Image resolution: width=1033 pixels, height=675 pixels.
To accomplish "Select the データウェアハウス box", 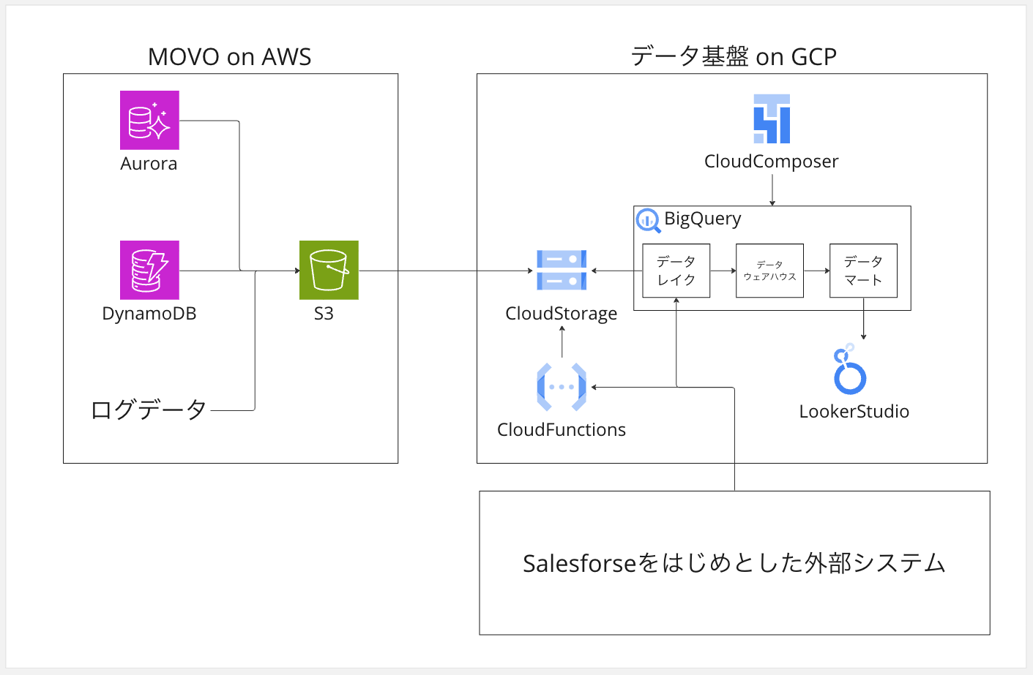I will 769,271.
